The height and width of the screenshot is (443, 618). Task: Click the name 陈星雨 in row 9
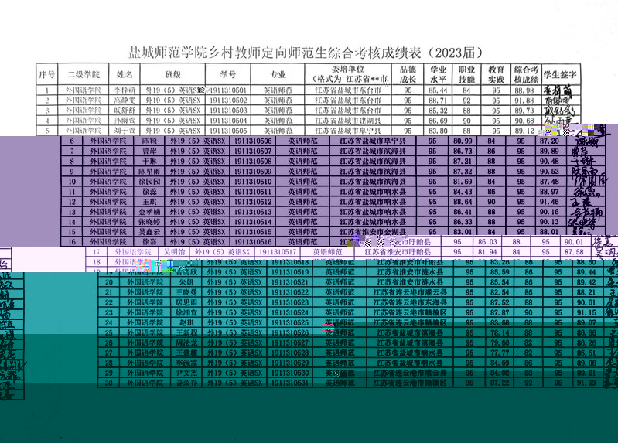[149, 172]
